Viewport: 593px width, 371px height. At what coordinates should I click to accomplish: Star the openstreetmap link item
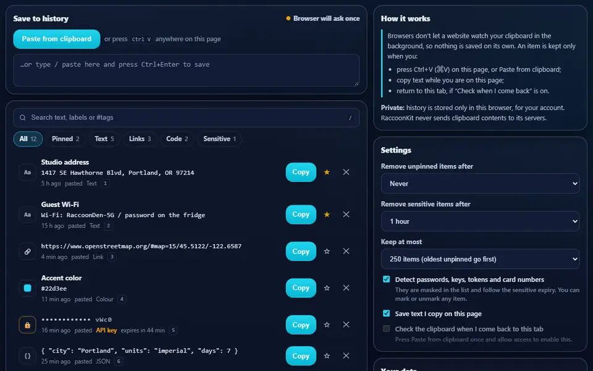327,252
